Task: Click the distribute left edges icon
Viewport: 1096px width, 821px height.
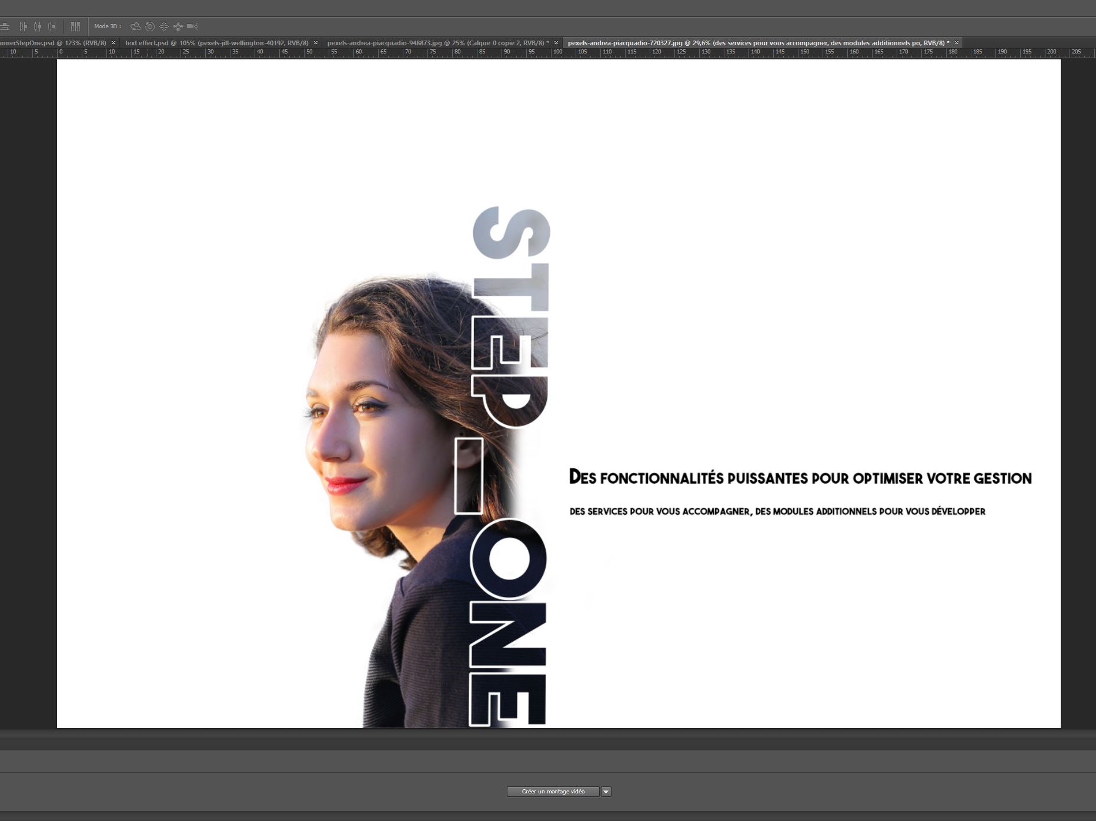Action: coord(23,26)
